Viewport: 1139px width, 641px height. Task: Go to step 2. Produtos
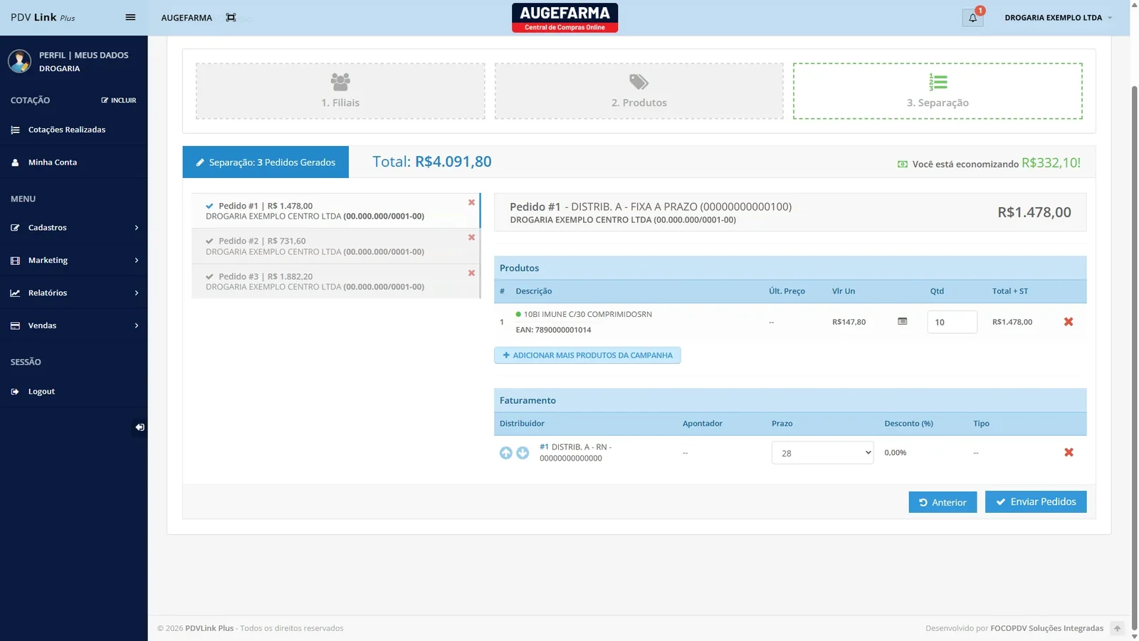(x=639, y=91)
